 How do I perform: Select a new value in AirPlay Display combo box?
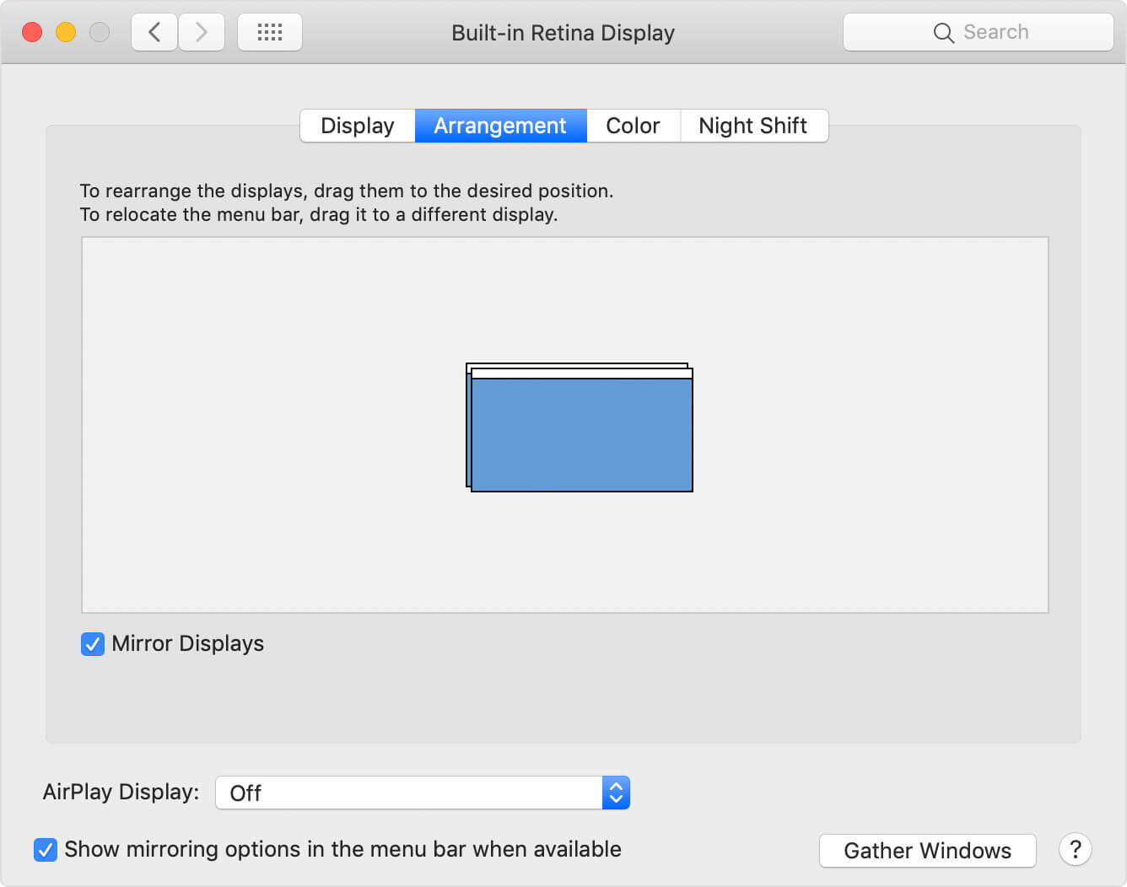tap(422, 793)
